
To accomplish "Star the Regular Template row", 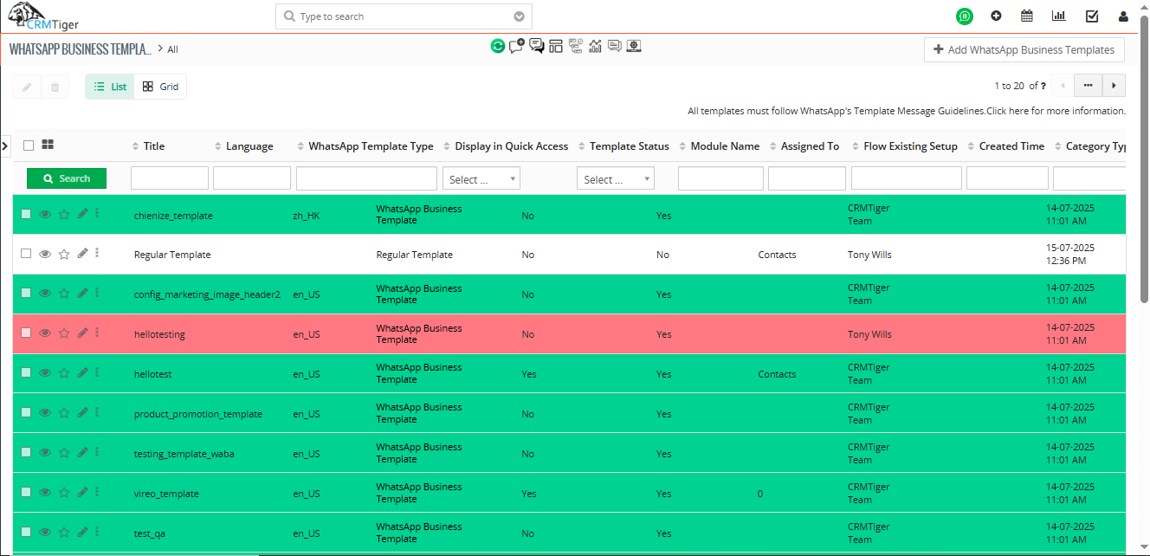I will 64,255.
